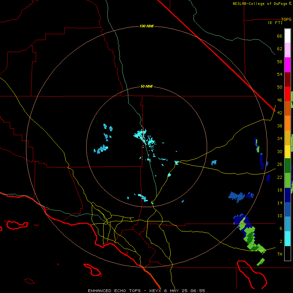The width and height of the screenshot is (293, 293).
Task: Select the navy blue legend swatch
Action: [287, 195]
